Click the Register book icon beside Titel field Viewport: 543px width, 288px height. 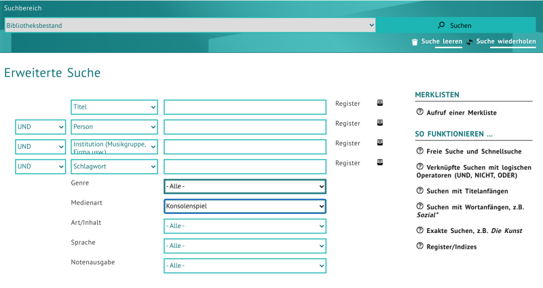[380, 104]
